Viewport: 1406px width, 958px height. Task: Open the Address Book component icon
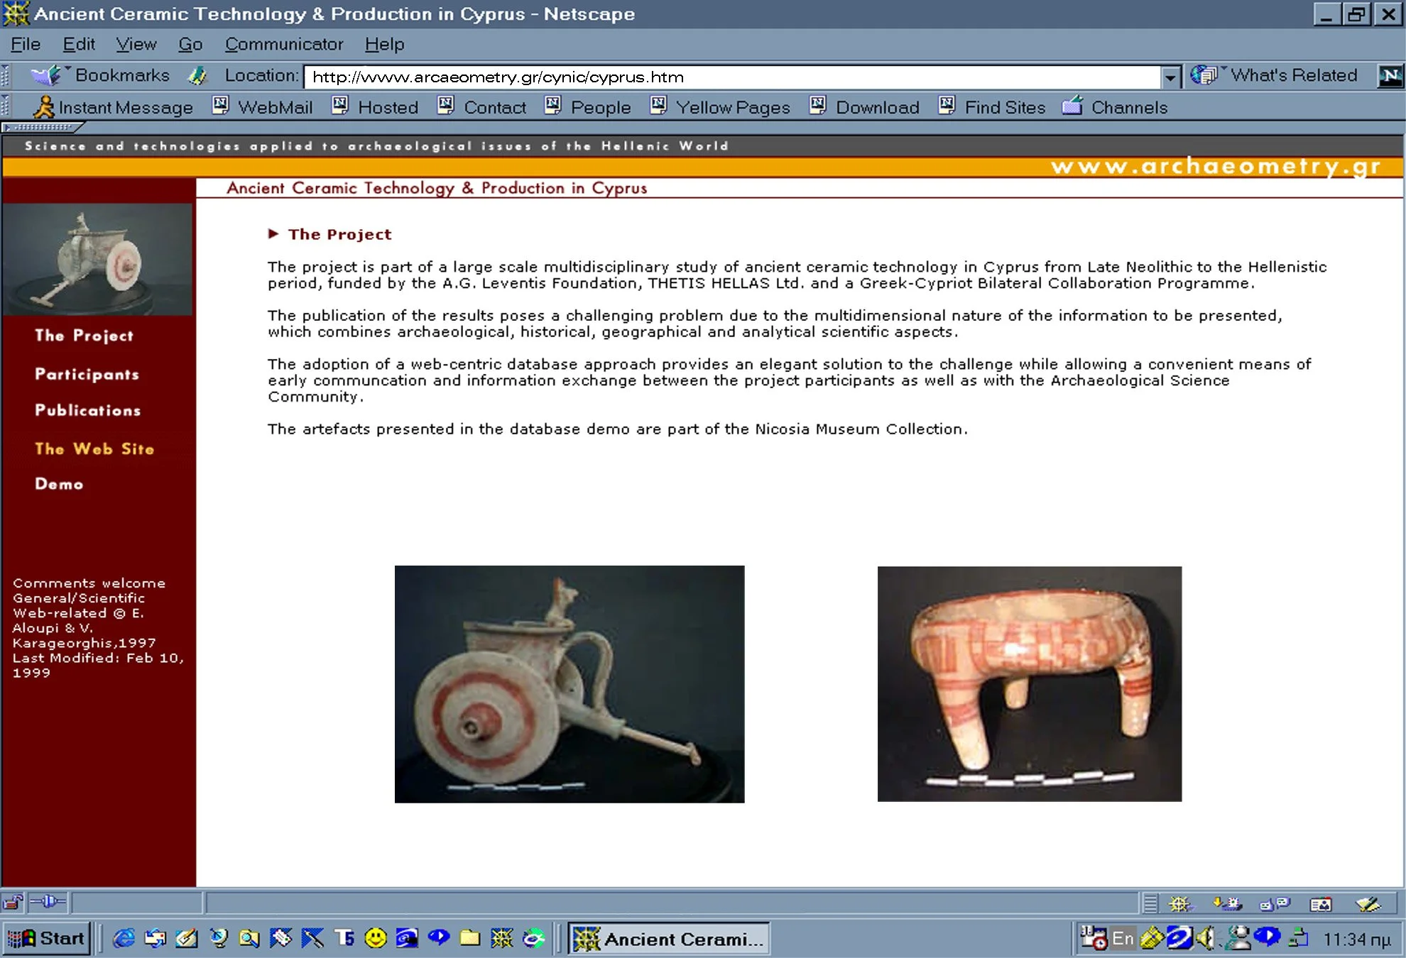(1322, 905)
